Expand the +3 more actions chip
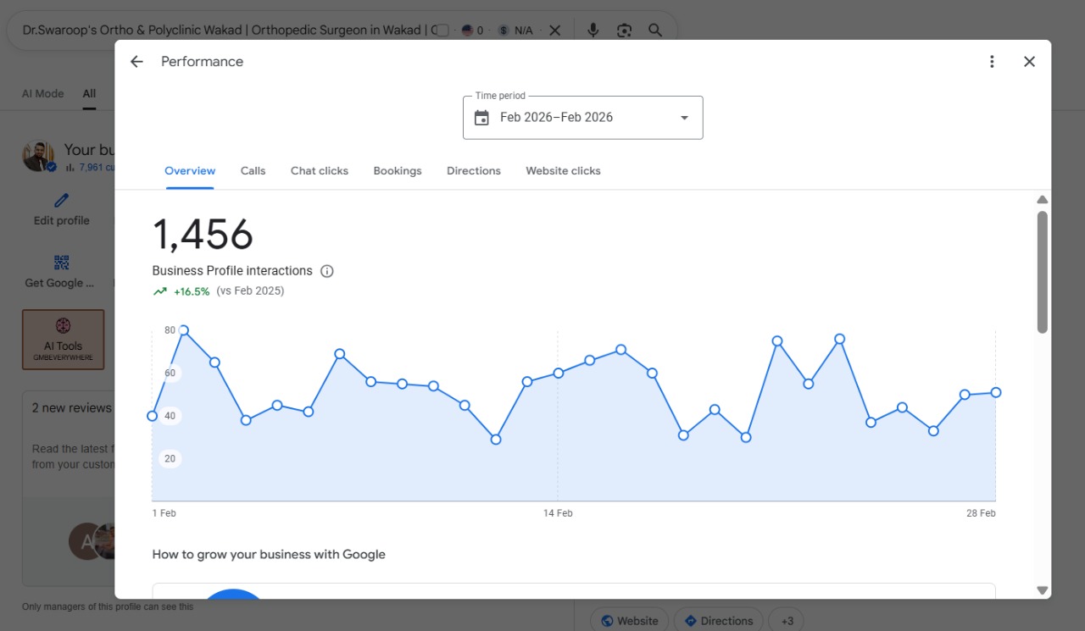The image size is (1085, 631). [786, 621]
